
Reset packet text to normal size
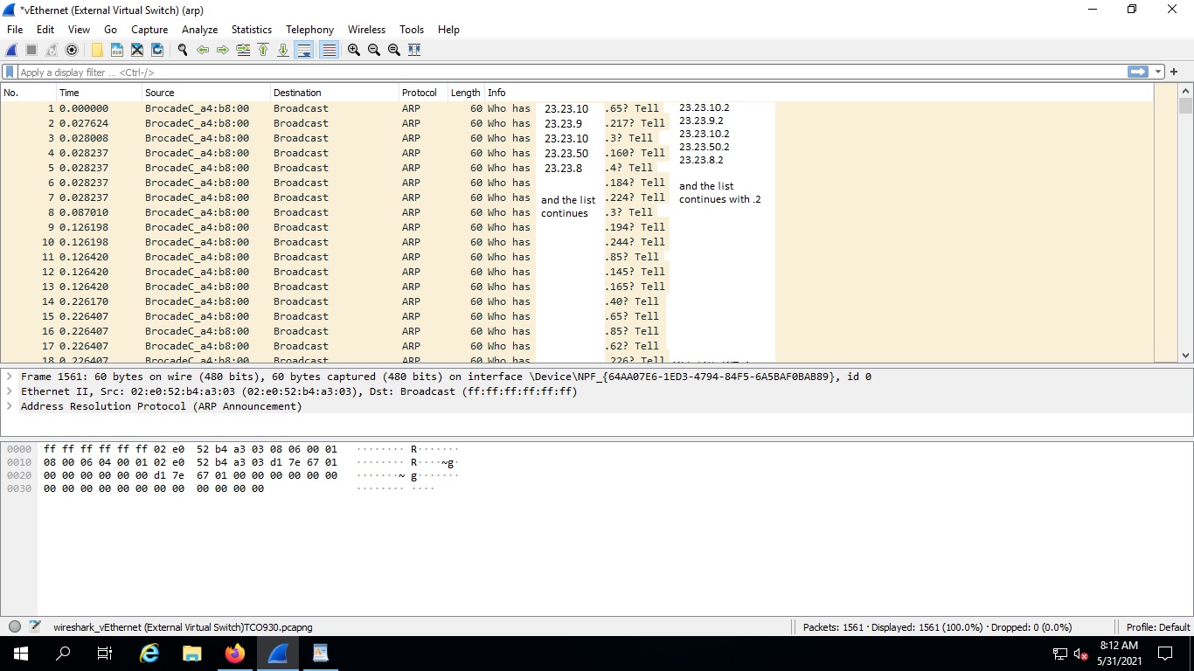point(394,50)
